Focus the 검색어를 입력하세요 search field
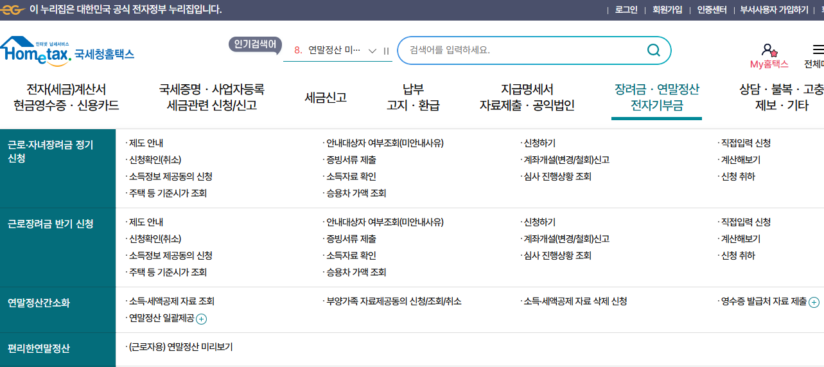The width and height of the screenshot is (824, 367). (x=523, y=50)
